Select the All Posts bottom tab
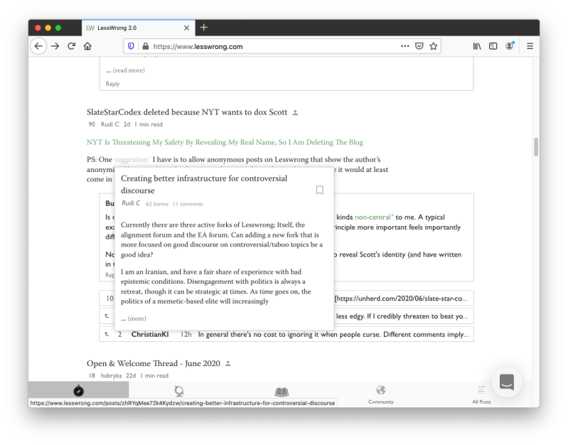The image size is (568, 445). 481,395
